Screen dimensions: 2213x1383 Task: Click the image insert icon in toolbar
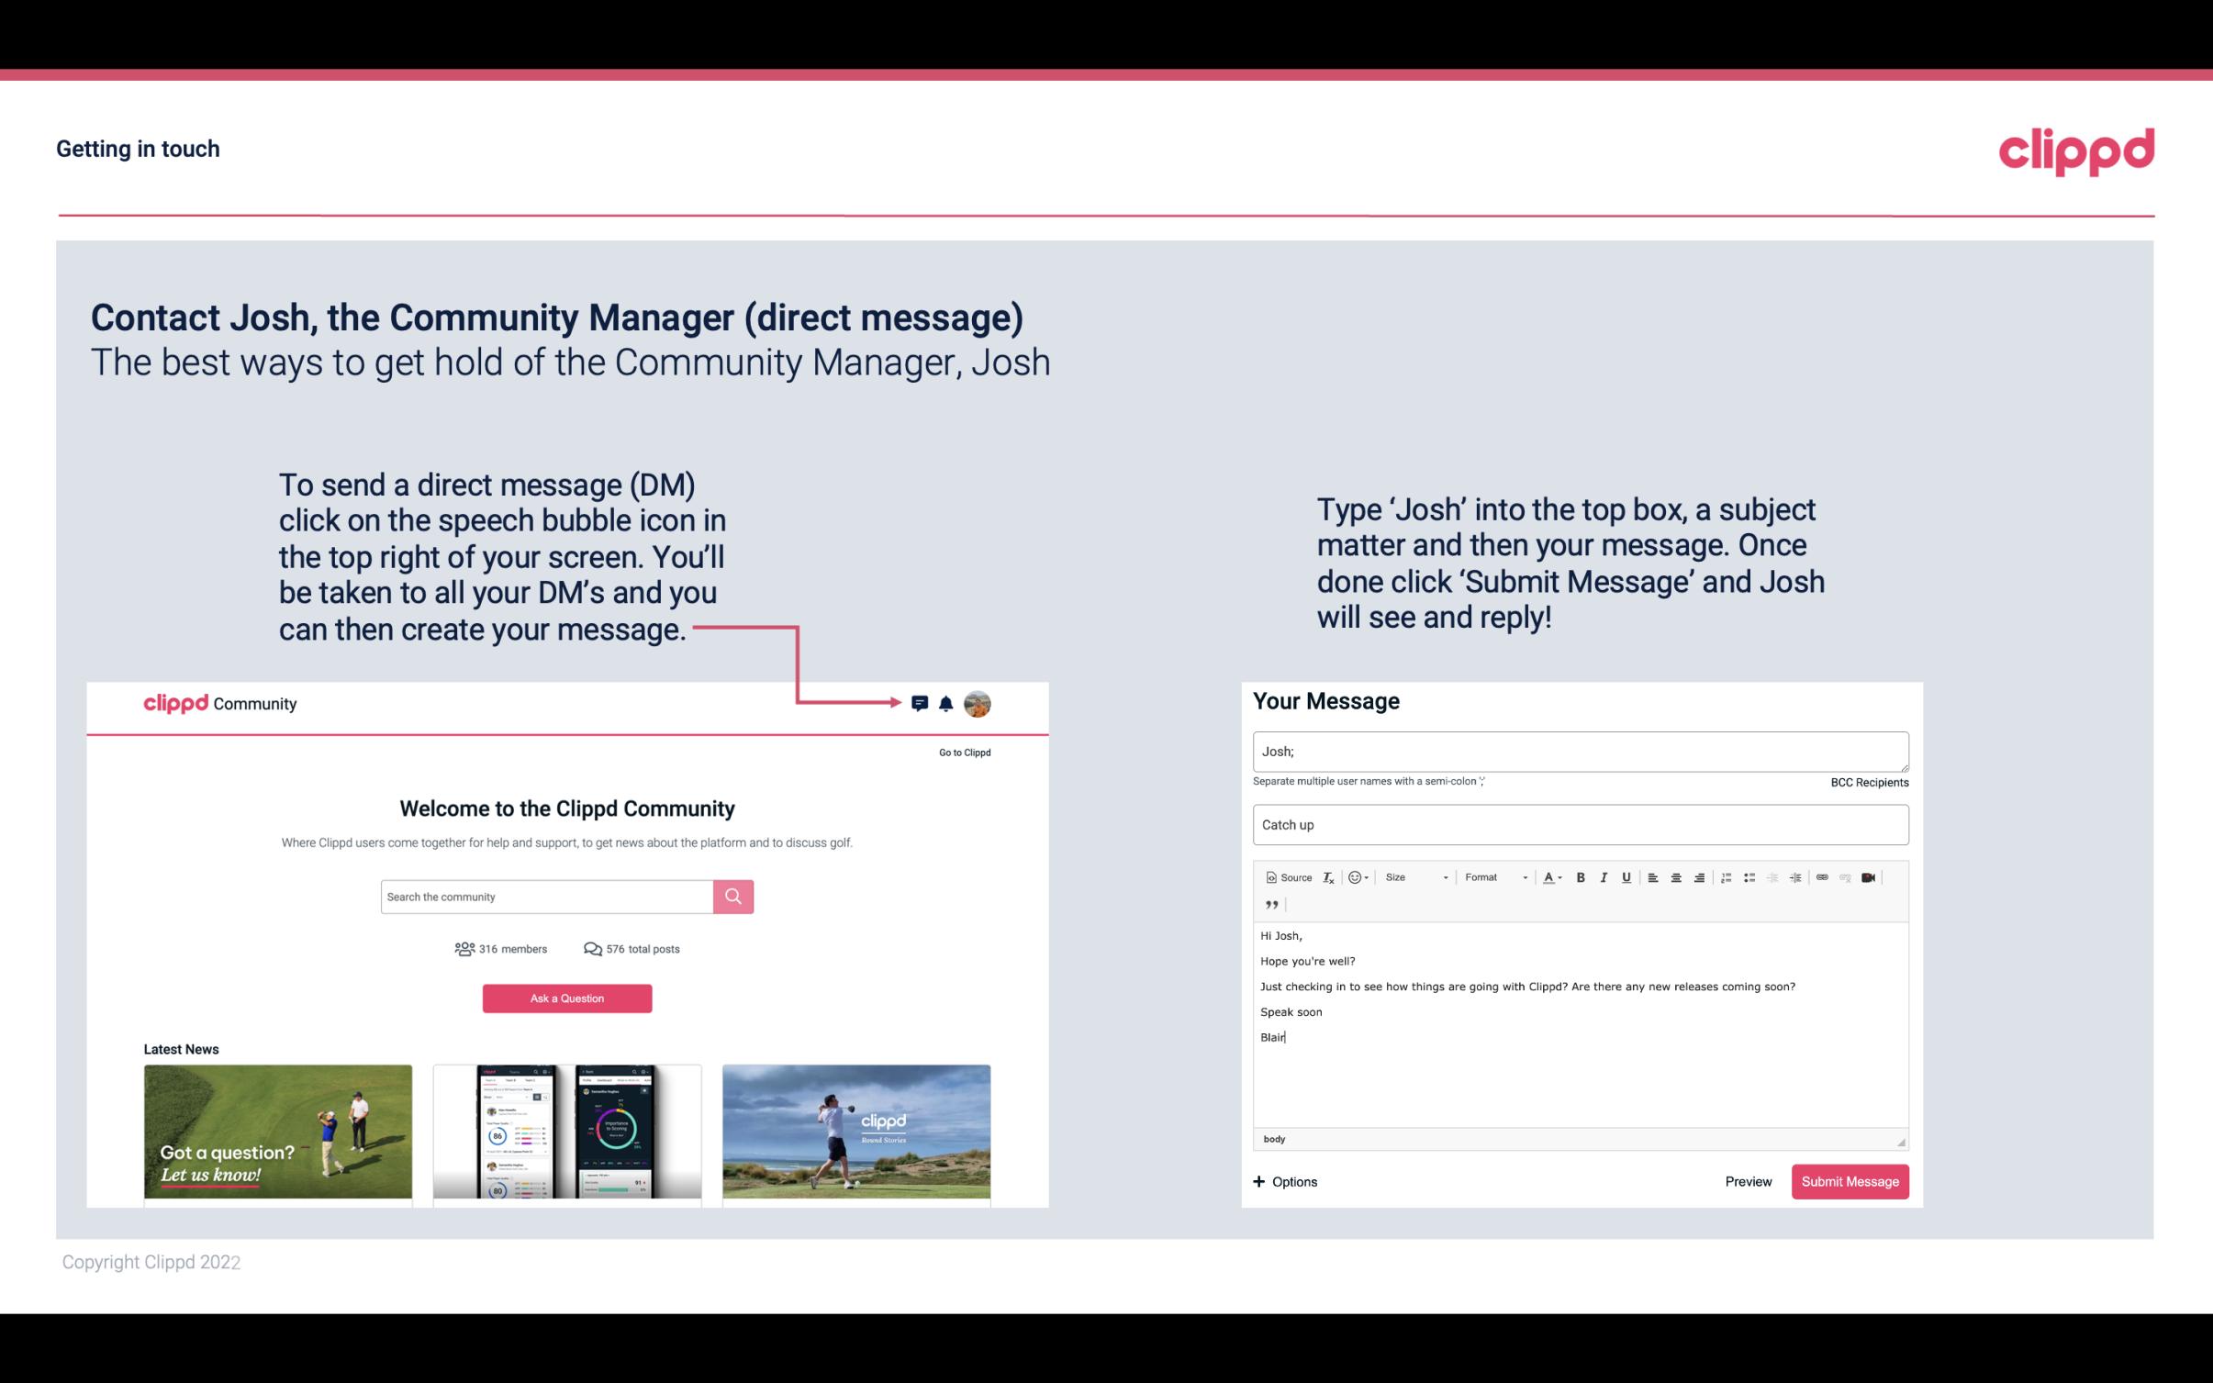click(1872, 876)
